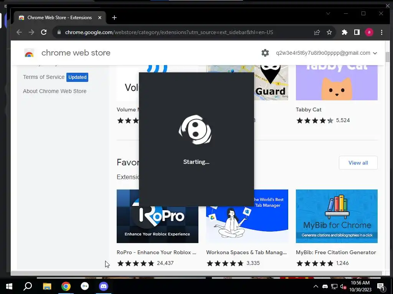This screenshot has width=393, height=294.
Task: Open Web Store settings gear
Action: point(265,53)
